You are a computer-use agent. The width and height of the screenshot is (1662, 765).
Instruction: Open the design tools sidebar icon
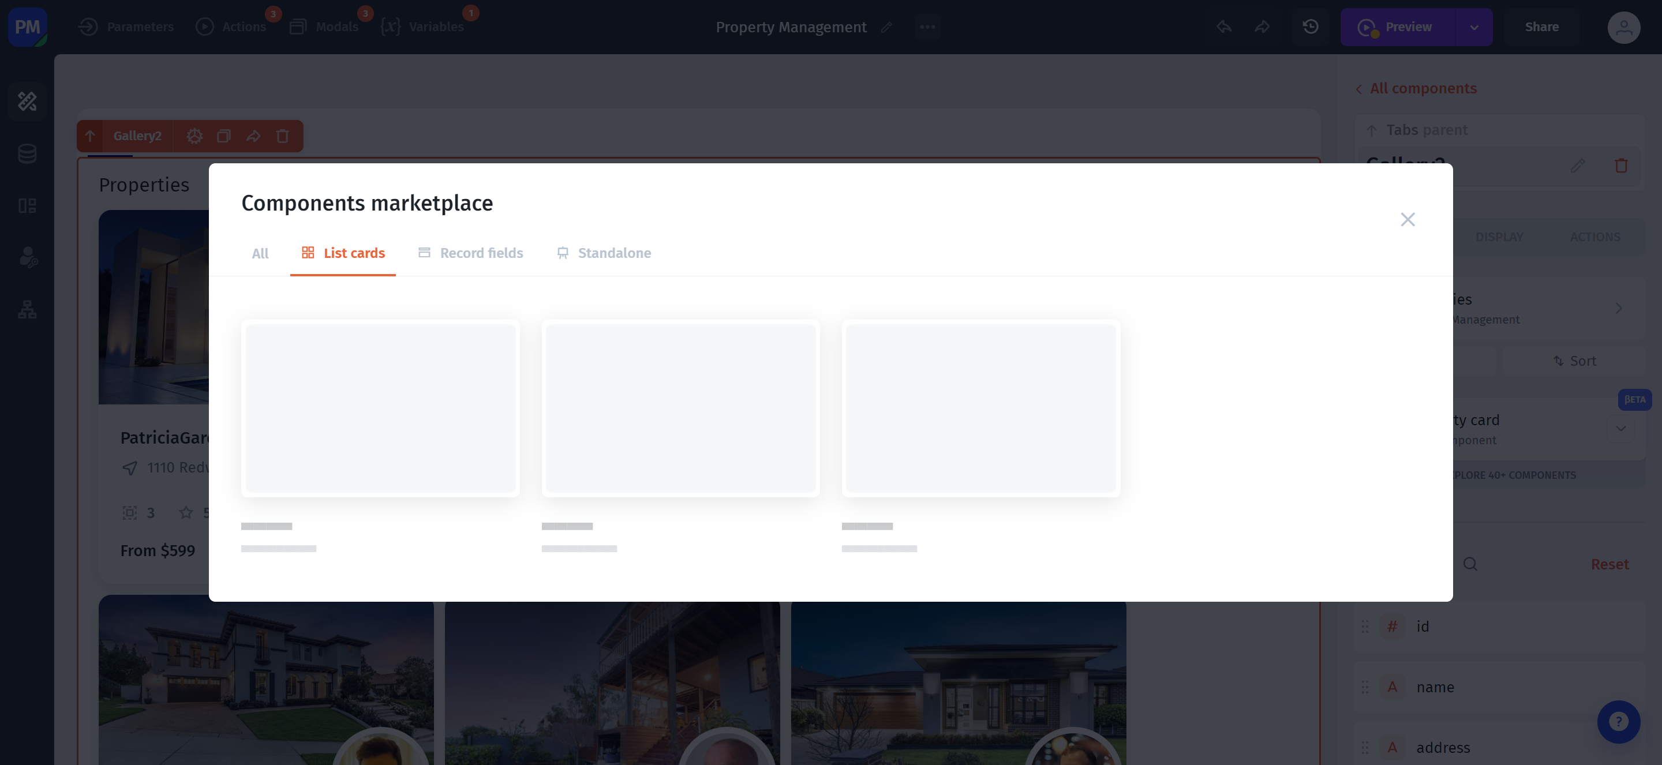click(x=27, y=102)
